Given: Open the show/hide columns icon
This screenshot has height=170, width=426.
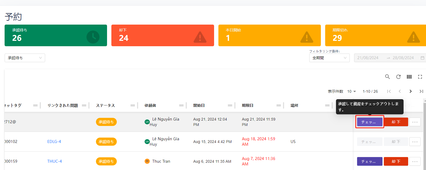Looking at the screenshot, I should (x=409, y=77).
